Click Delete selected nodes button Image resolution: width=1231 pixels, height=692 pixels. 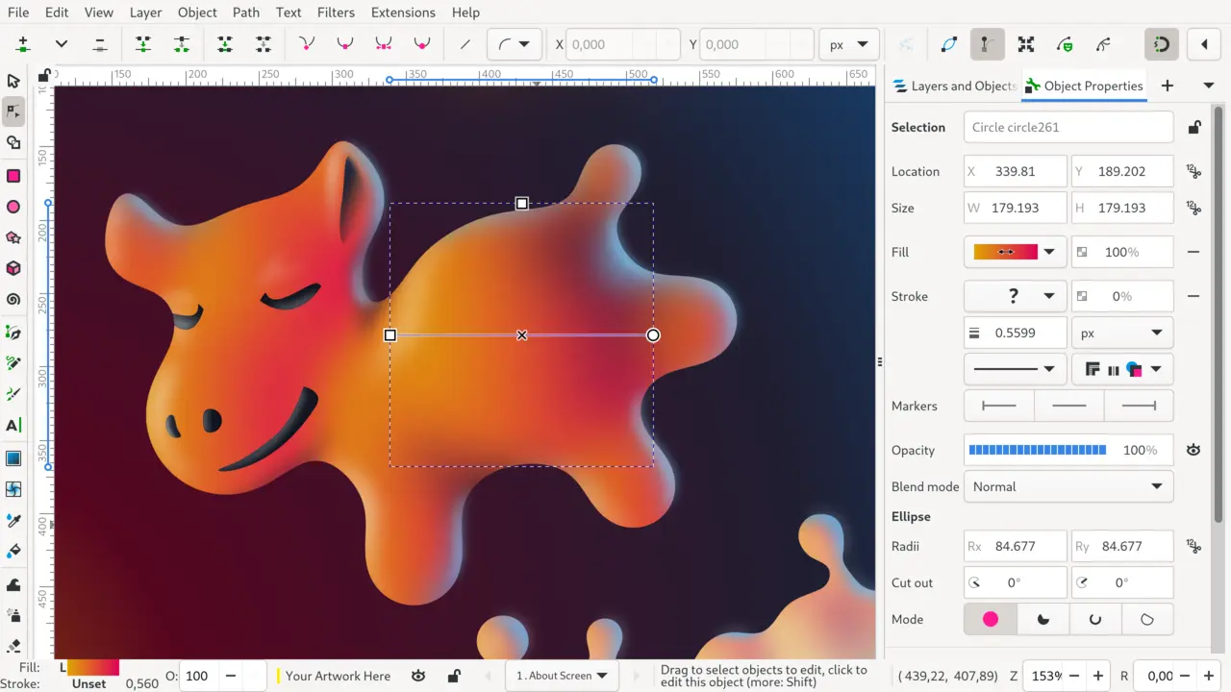click(x=100, y=44)
